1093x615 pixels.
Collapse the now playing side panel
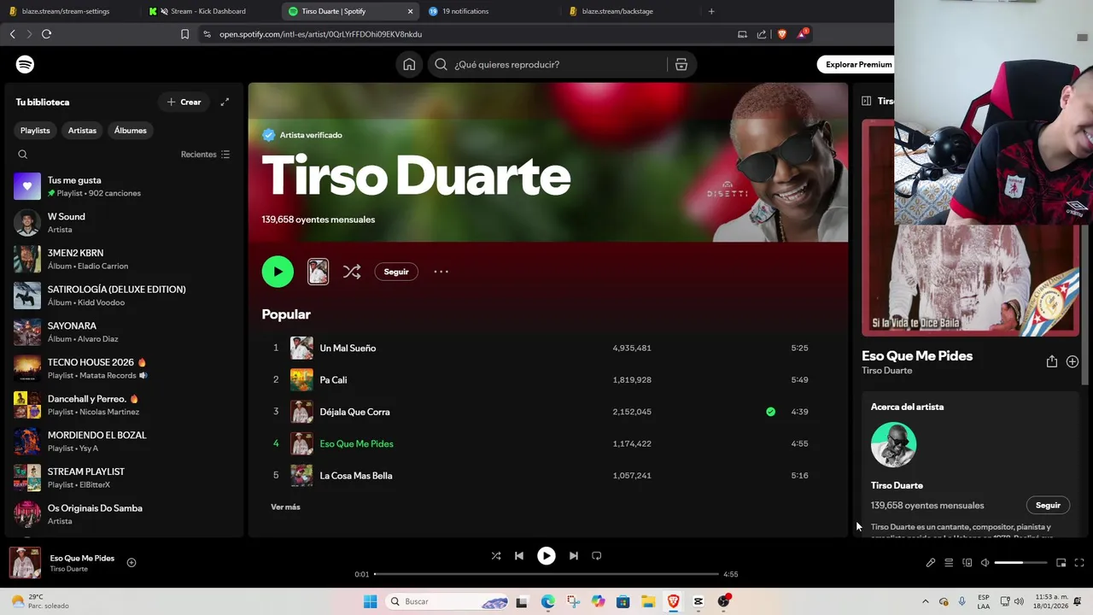(866, 101)
